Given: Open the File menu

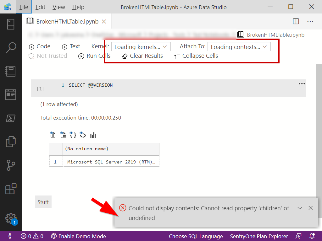Looking at the screenshot, I should pos(24,7).
